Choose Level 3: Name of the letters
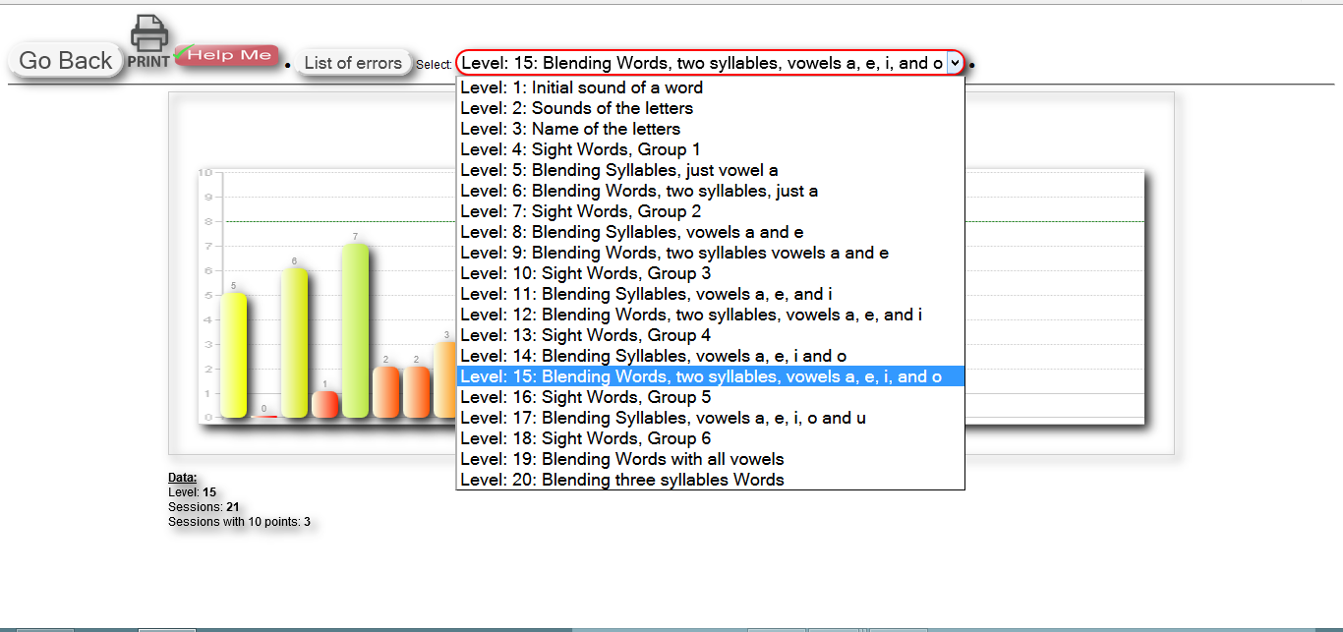Screen dimensions: 1343x632 711,129
